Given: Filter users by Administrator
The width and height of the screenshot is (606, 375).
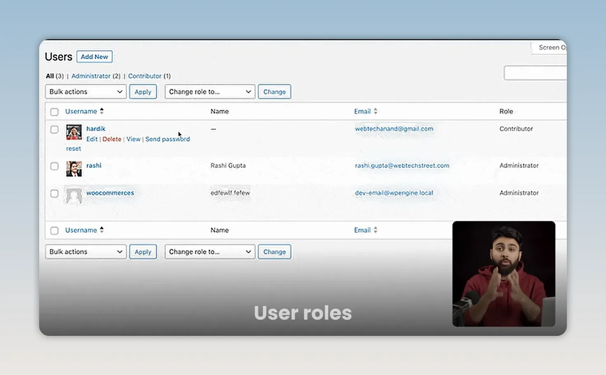Looking at the screenshot, I should tap(91, 76).
